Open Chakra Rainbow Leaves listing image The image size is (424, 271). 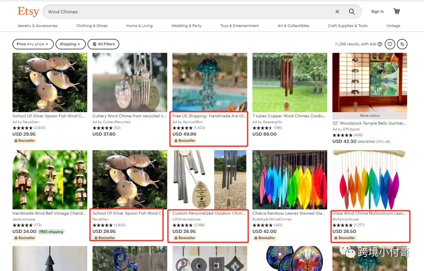click(x=290, y=180)
